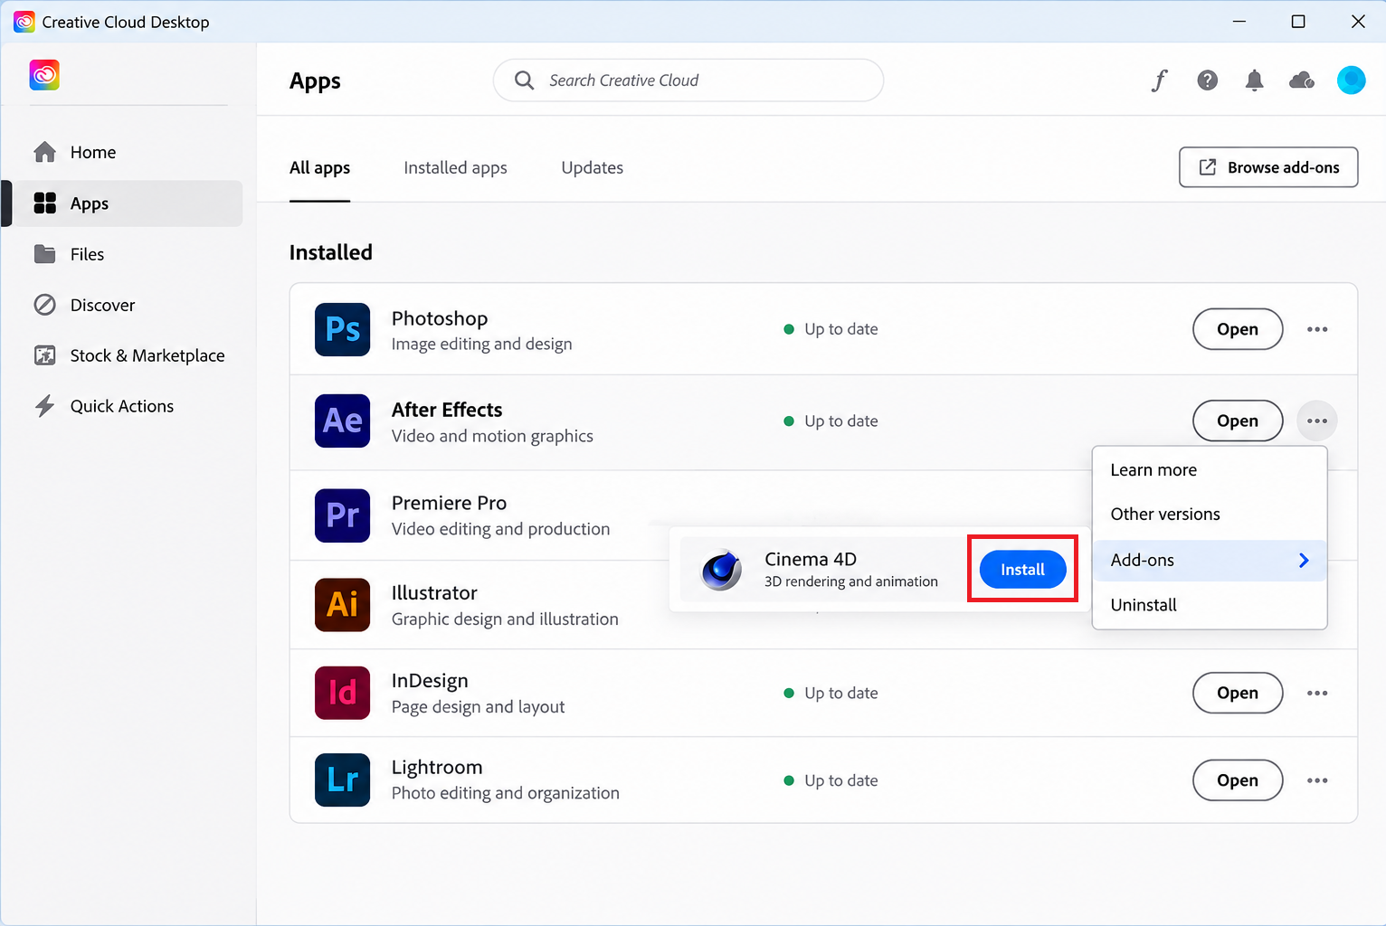Click the Photoshop Ps app icon
Screen dimensions: 1386x926
pos(342,329)
